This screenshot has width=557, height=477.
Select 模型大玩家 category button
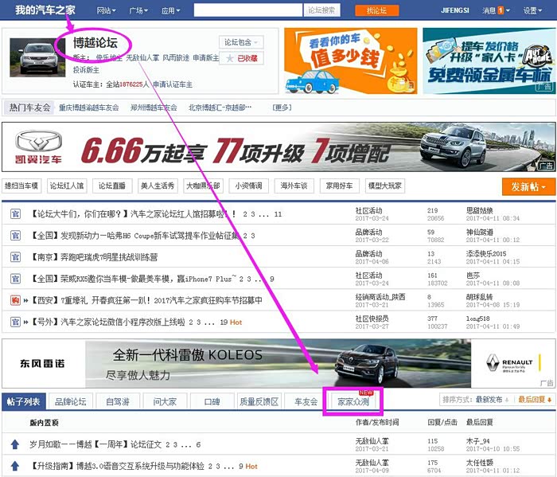[x=385, y=186]
